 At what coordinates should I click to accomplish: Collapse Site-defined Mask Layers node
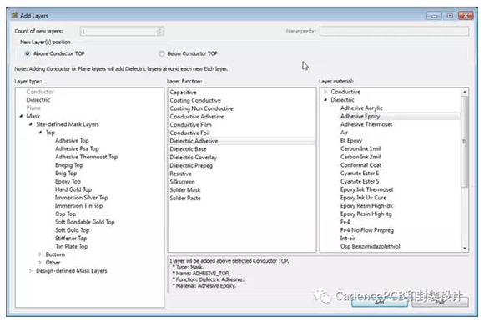[x=31, y=124]
